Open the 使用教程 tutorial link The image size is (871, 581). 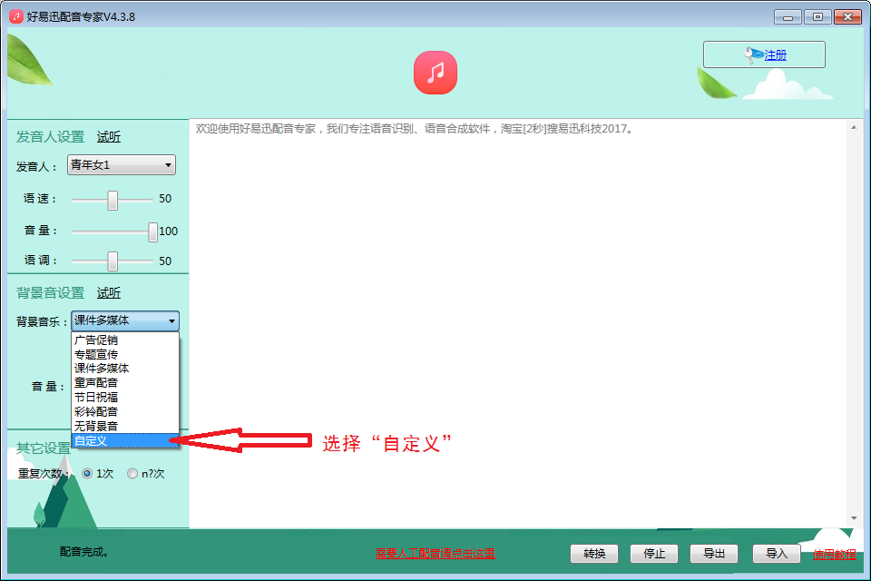coord(834,554)
